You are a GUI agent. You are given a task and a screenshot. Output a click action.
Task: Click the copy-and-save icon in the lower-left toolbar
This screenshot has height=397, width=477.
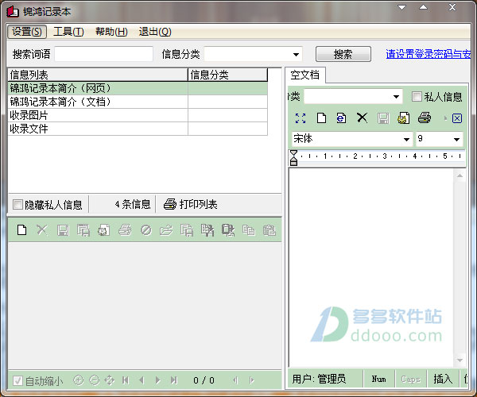pos(187,230)
